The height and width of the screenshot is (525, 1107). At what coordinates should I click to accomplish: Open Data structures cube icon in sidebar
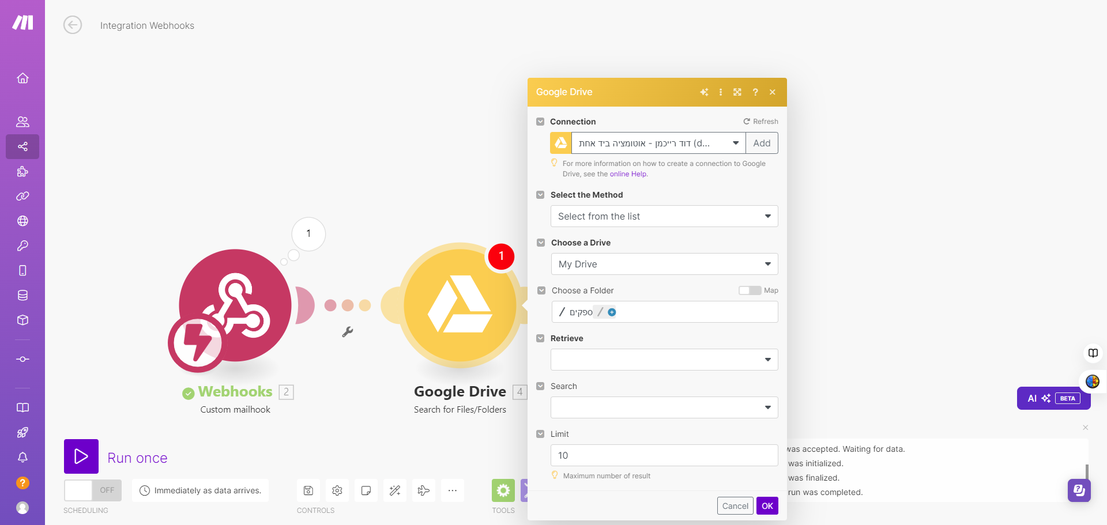point(22,320)
